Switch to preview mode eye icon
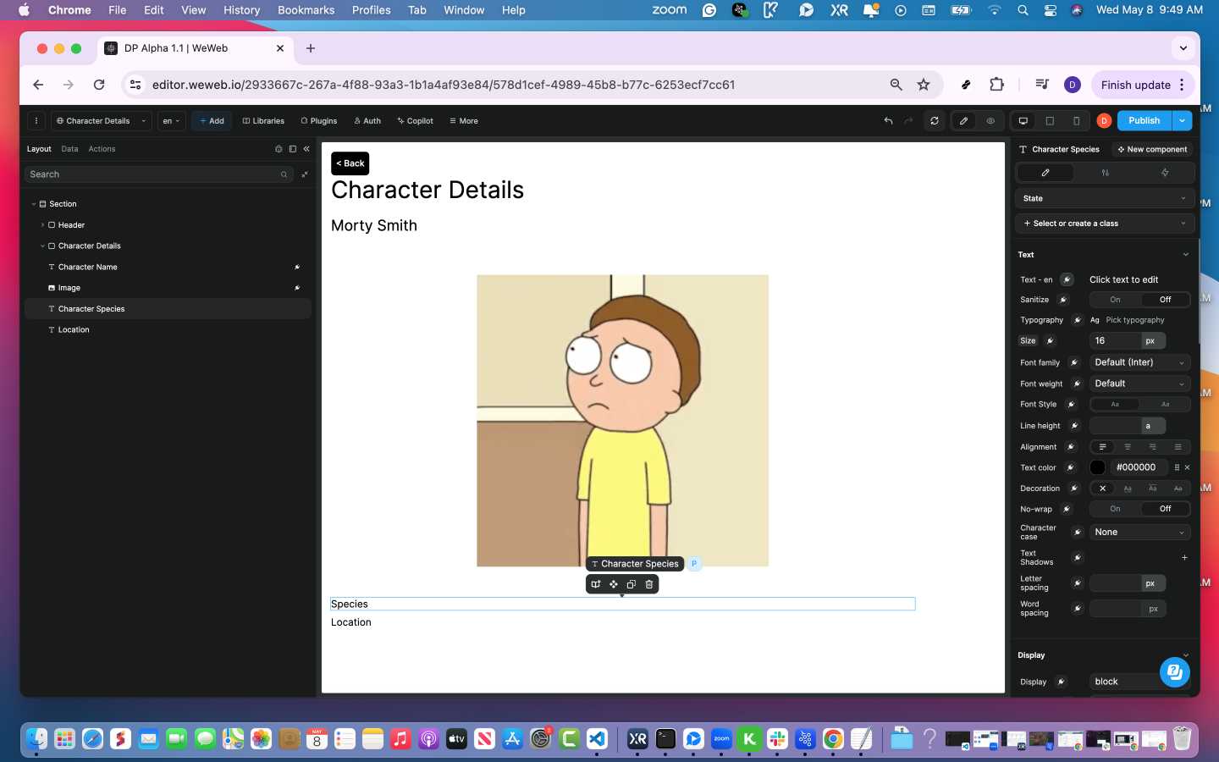The width and height of the screenshot is (1219, 762). [990, 121]
